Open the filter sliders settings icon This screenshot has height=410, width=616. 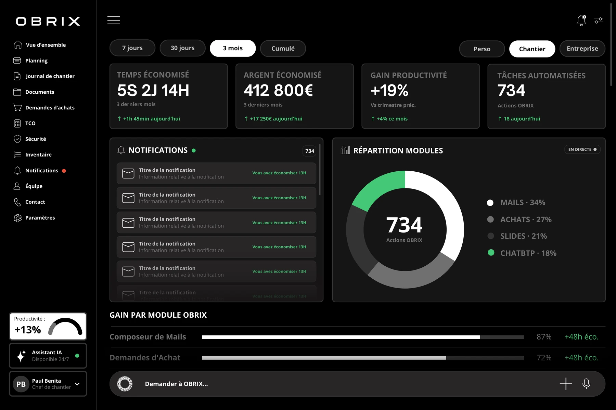pyautogui.click(x=599, y=21)
